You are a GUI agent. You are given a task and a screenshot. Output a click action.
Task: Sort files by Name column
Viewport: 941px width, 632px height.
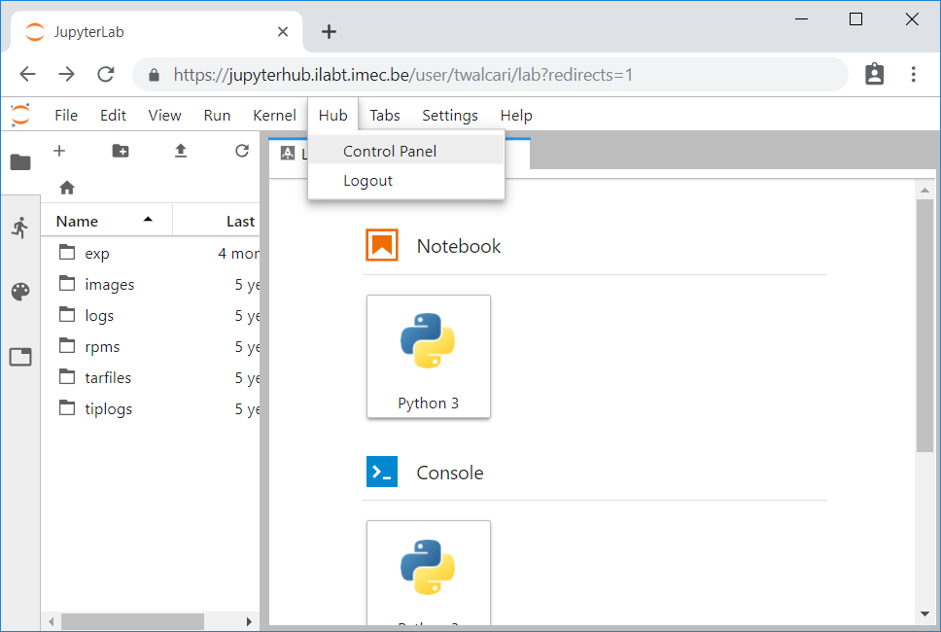pyautogui.click(x=106, y=221)
